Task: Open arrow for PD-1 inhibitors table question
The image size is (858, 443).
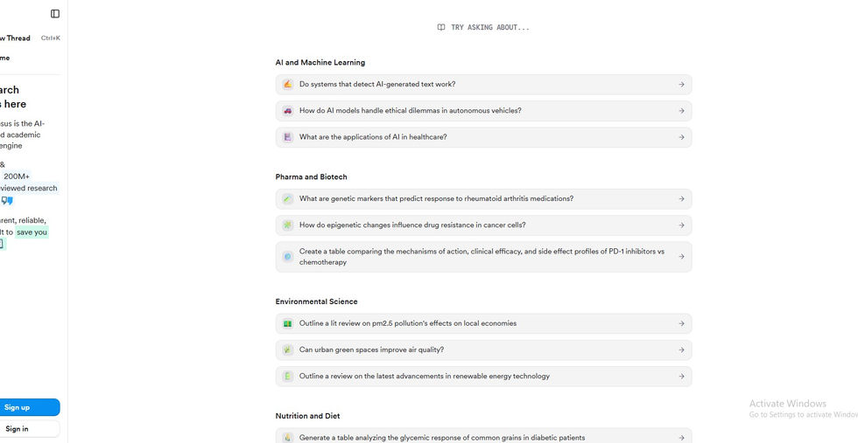Action: (681, 257)
